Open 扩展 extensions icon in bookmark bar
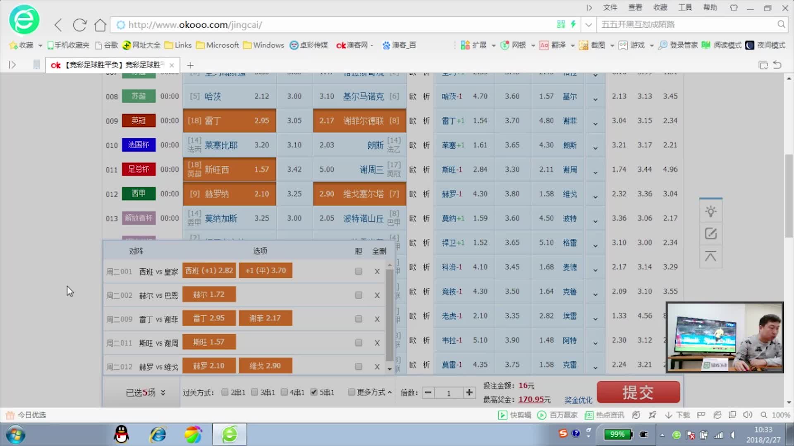This screenshot has height=446, width=794. tap(465, 45)
